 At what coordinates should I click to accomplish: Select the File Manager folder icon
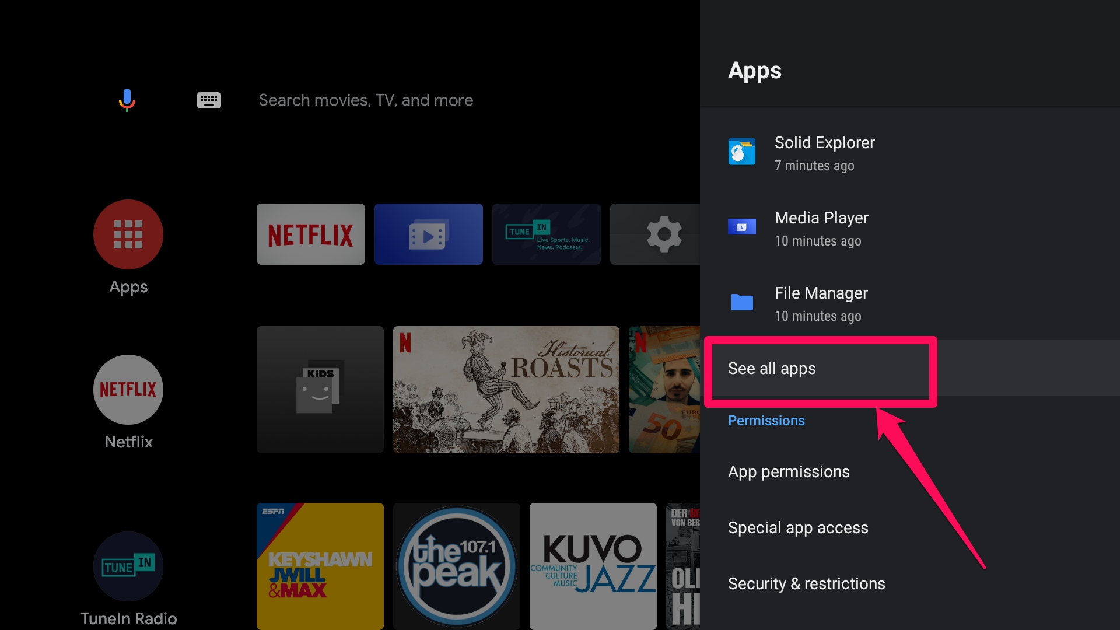pos(742,302)
